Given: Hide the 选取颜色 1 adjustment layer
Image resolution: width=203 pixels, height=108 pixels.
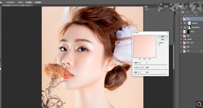Looking at the screenshot, I should 181,23.
